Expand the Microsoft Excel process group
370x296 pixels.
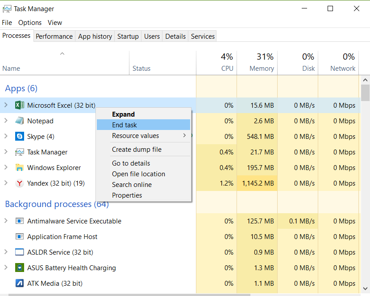pos(6,105)
